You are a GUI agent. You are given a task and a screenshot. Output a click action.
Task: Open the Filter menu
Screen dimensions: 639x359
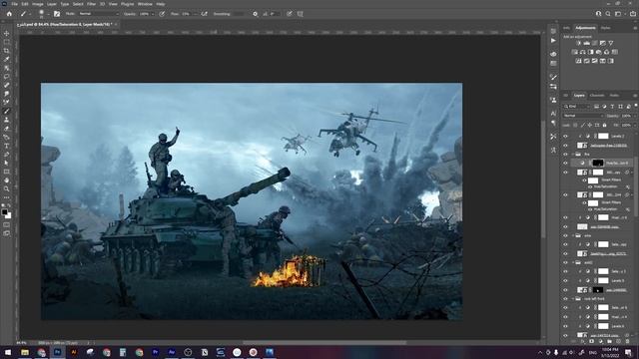[91, 4]
